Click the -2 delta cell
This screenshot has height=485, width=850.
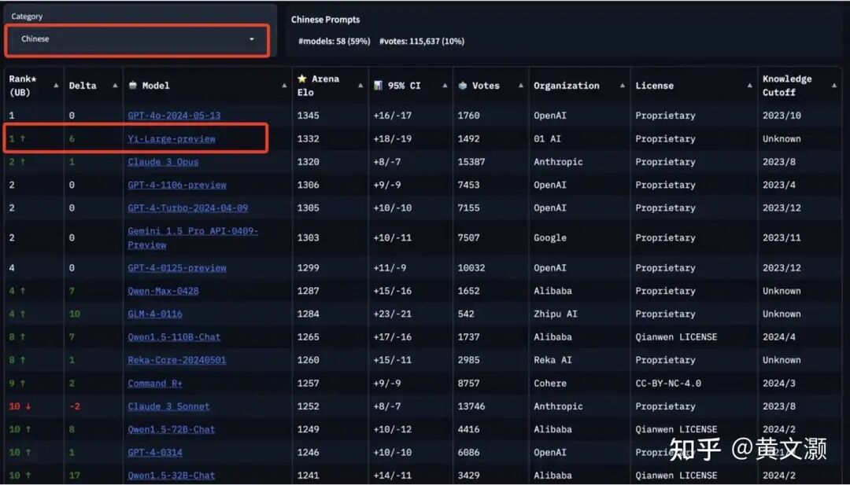point(74,406)
